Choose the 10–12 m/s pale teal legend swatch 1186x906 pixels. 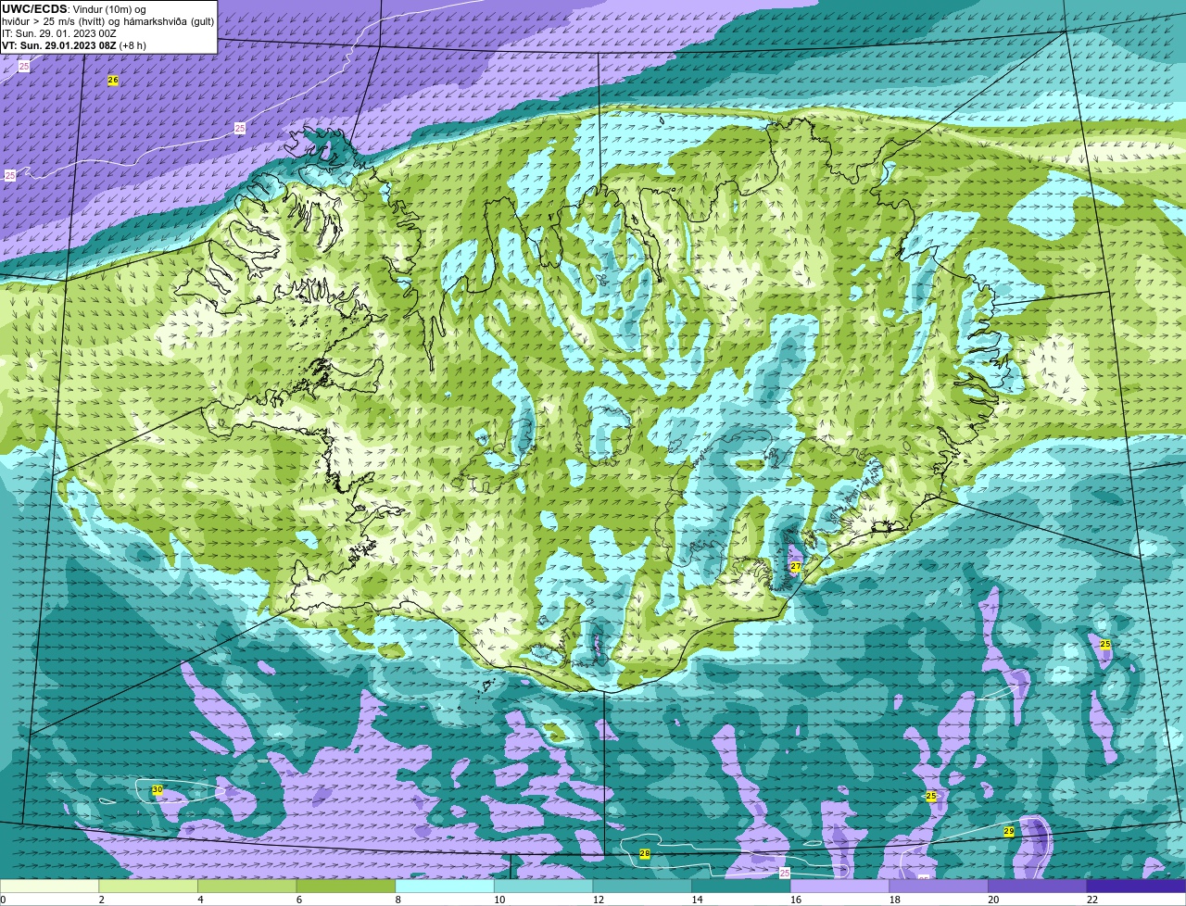point(543,886)
